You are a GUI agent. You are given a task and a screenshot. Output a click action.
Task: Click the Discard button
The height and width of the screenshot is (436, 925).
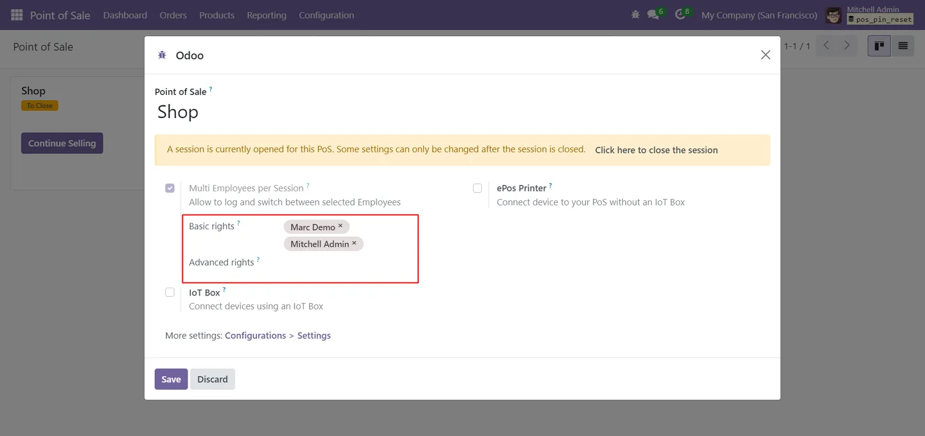click(x=213, y=379)
